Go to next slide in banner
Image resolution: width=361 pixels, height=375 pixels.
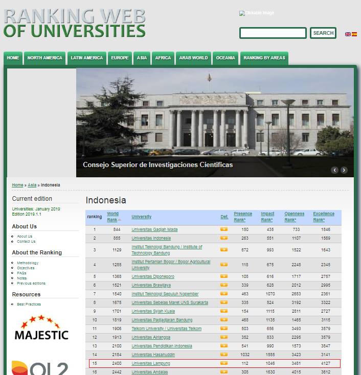pos(344,170)
